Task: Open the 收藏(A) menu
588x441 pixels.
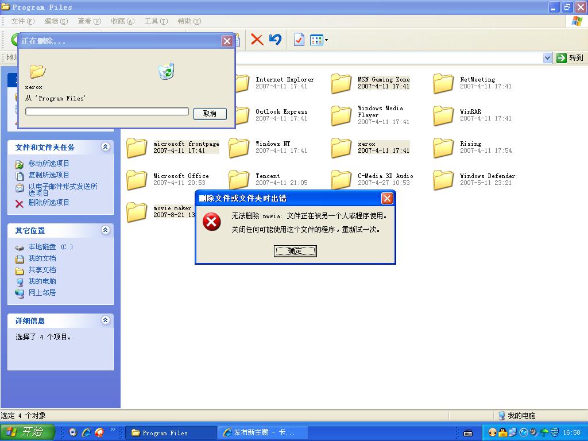Action: (123, 21)
